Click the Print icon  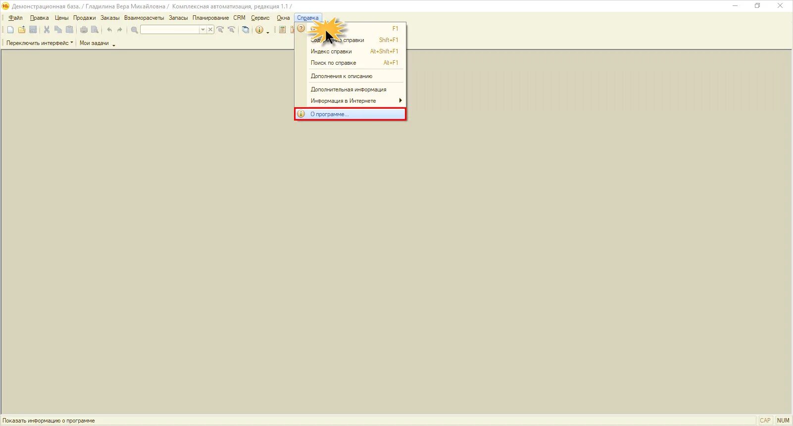[x=84, y=30]
